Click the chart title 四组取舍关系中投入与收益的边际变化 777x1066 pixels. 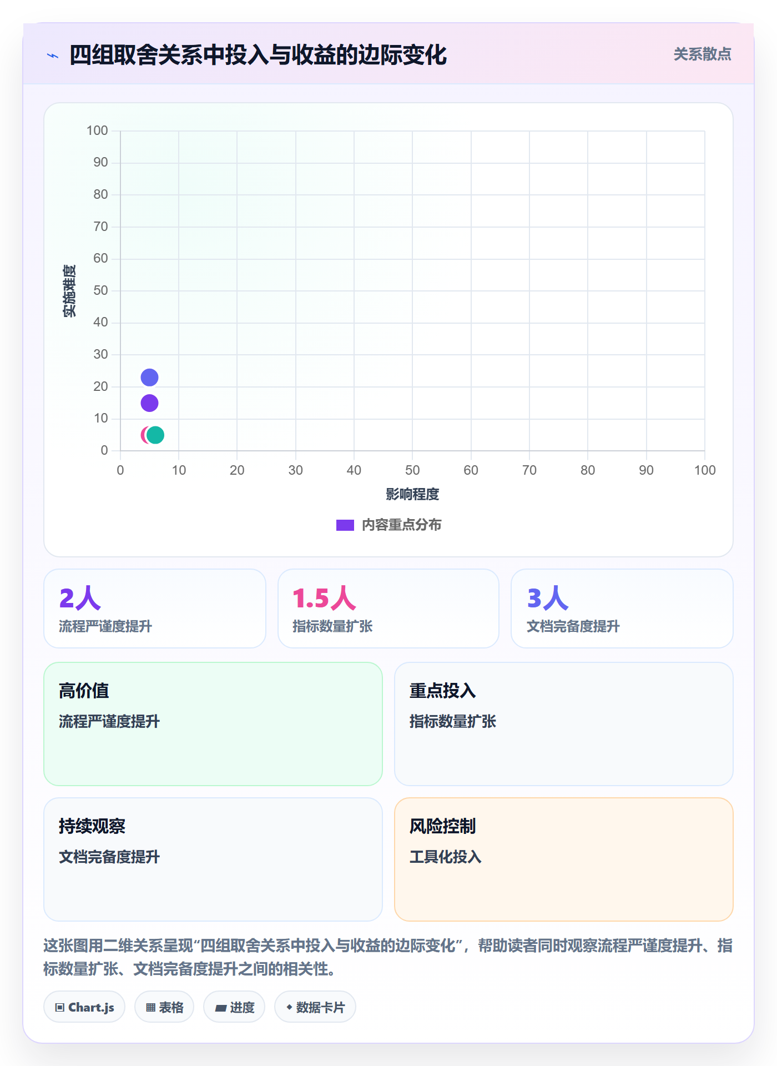click(258, 56)
